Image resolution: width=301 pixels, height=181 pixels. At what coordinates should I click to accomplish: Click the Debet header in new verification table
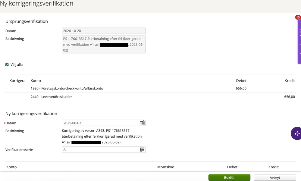click(232, 167)
